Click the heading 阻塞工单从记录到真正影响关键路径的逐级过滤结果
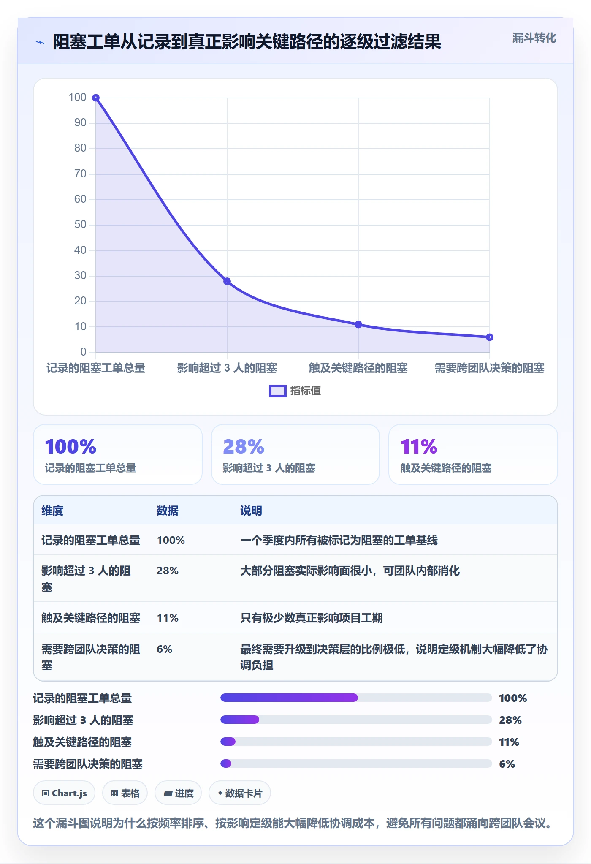 click(247, 42)
